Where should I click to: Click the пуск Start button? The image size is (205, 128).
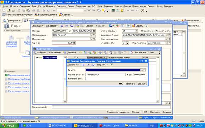pyautogui.click(x=9, y=126)
